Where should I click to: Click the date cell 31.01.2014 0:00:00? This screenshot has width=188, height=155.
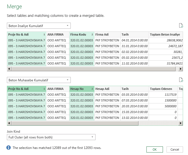pos(135,46)
